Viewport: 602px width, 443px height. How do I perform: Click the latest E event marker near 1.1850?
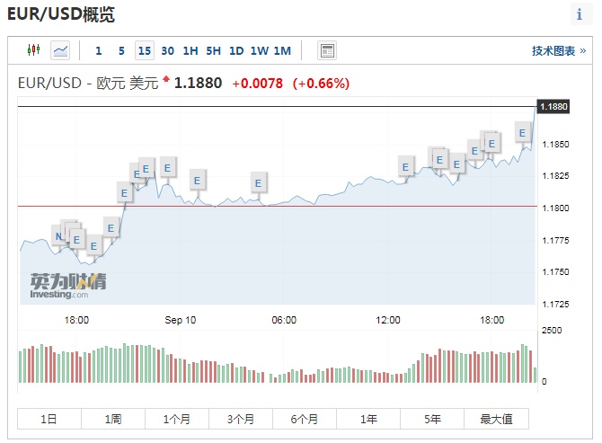(522, 133)
